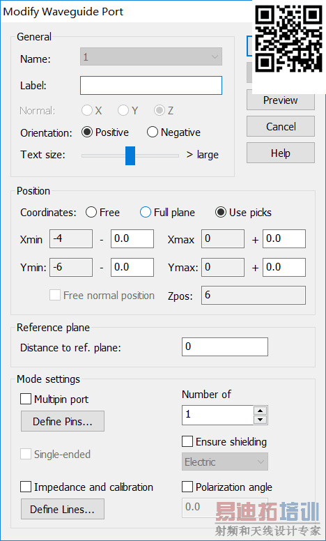Open Help for waveguide port
Screen dimensions: 326x541
coord(281,153)
